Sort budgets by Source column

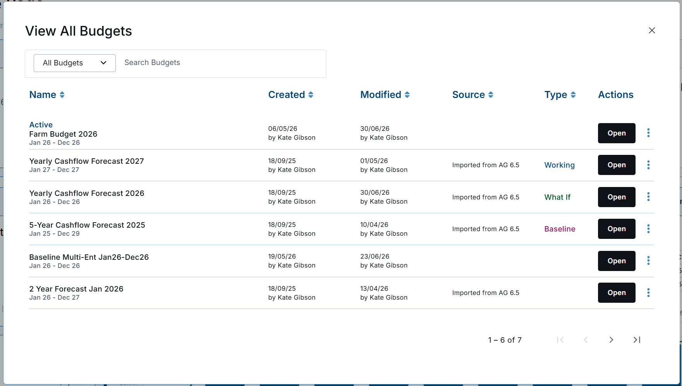pos(473,95)
